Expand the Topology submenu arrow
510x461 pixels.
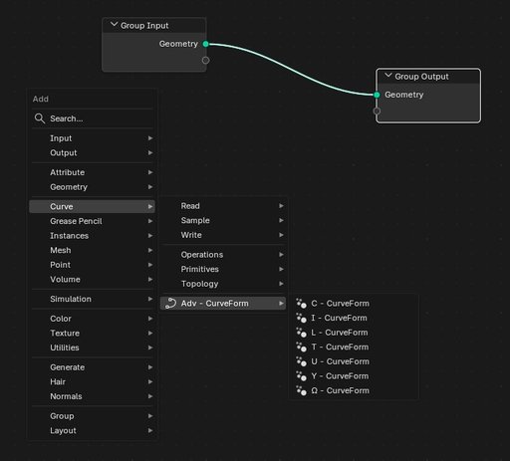[281, 284]
